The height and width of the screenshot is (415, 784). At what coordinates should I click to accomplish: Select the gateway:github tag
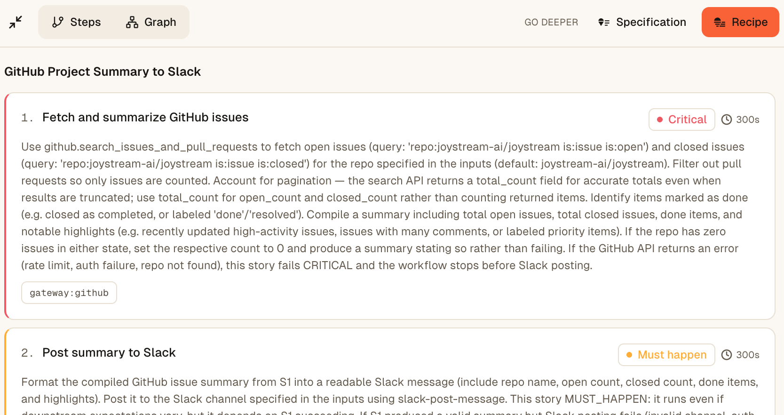coord(69,293)
